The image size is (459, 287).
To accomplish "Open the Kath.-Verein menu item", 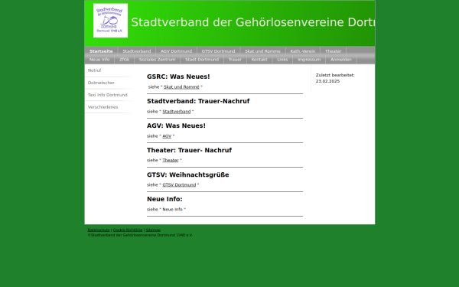I will [303, 51].
